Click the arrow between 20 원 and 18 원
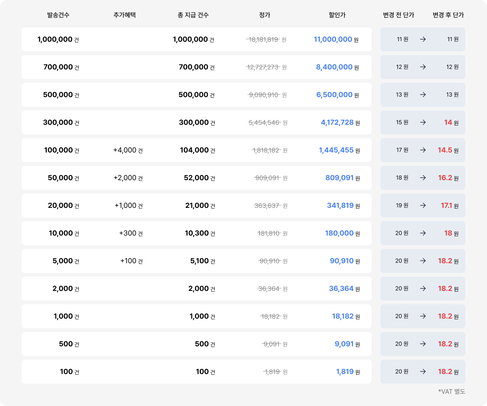This screenshot has width=487, height=406. click(423, 233)
